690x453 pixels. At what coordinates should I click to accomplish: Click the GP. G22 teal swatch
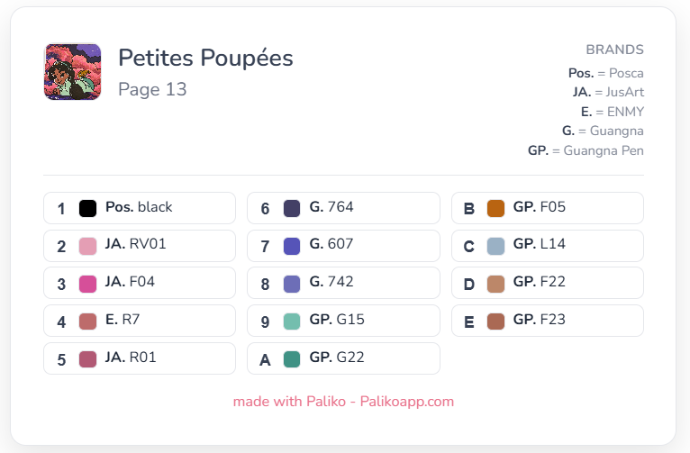point(292,359)
